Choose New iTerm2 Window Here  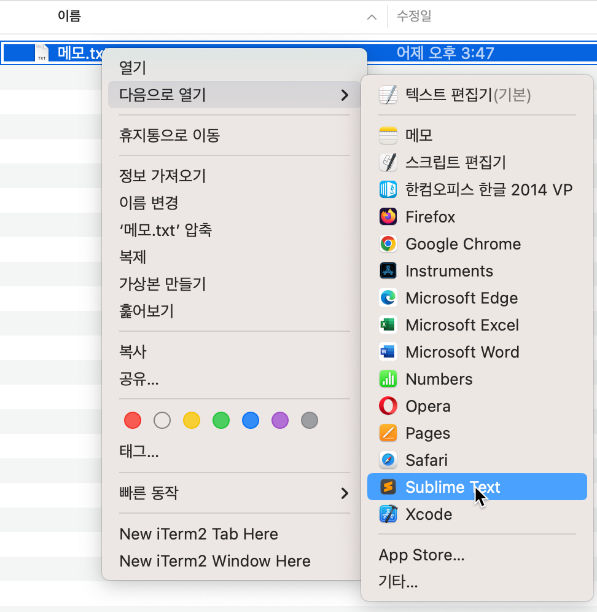pos(234,561)
